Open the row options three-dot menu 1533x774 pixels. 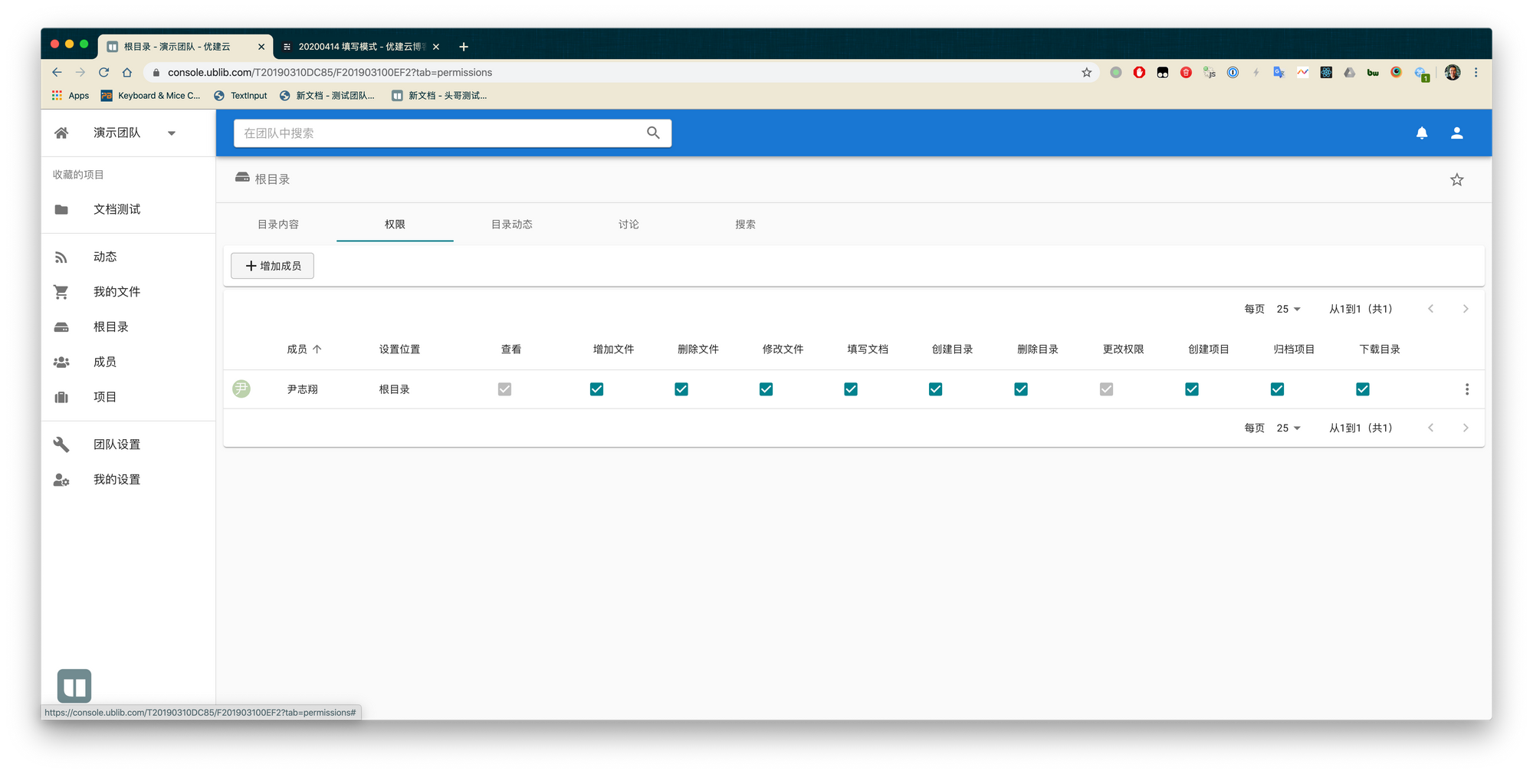pyautogui.click(x=1466, y=389)
